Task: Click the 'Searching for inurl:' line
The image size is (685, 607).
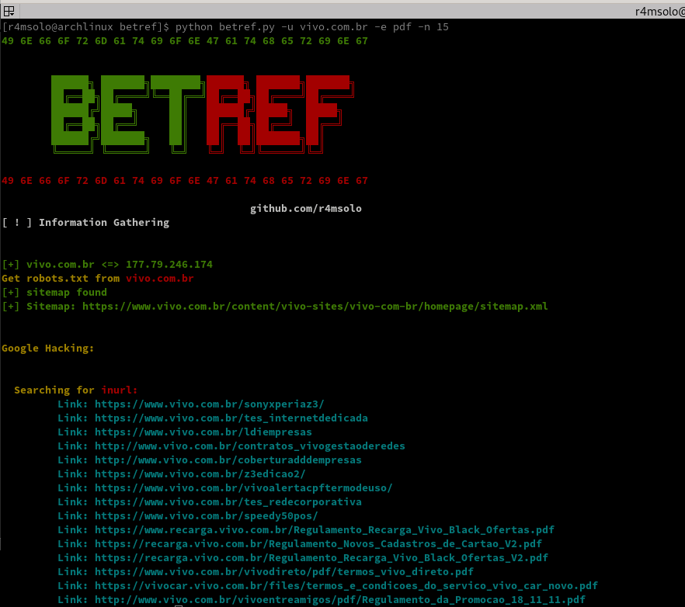Action: tap(76, 390)
